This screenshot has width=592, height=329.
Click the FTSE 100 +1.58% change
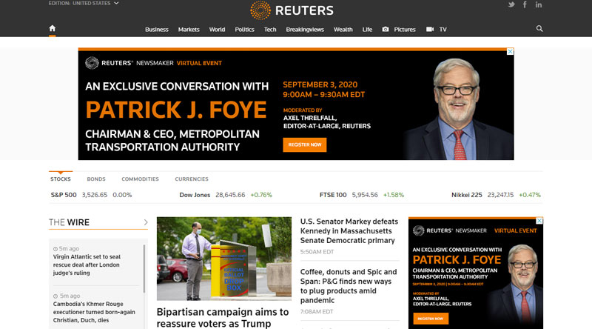(x=394, y=195)
